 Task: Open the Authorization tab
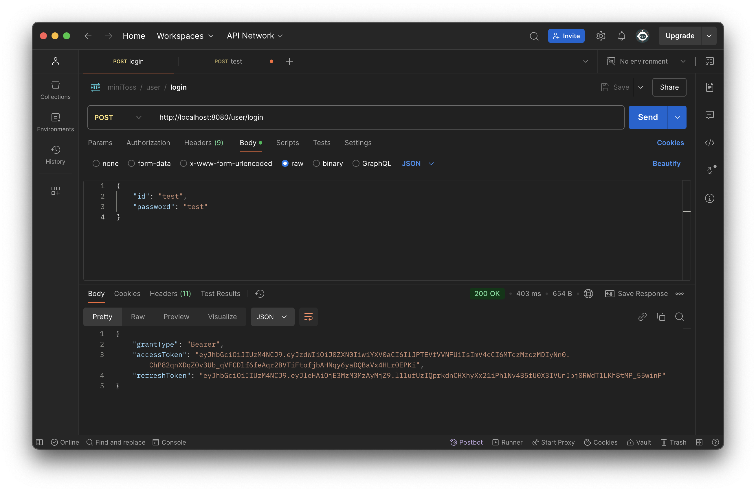tap(148, 143)
